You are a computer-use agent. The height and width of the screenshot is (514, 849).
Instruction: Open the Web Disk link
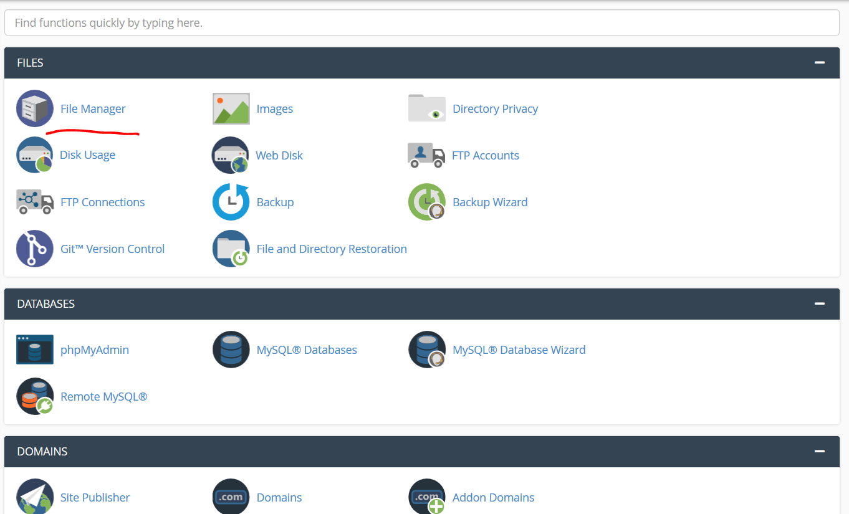pos(279,155)
